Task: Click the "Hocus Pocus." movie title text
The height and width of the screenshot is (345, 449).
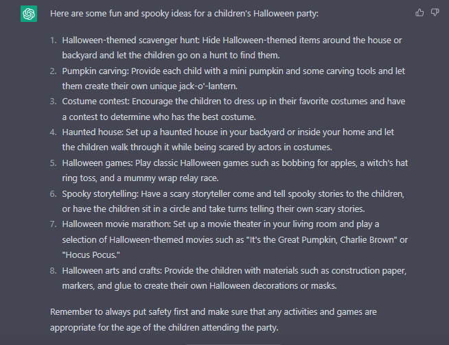Action: [x=91, y=255]
